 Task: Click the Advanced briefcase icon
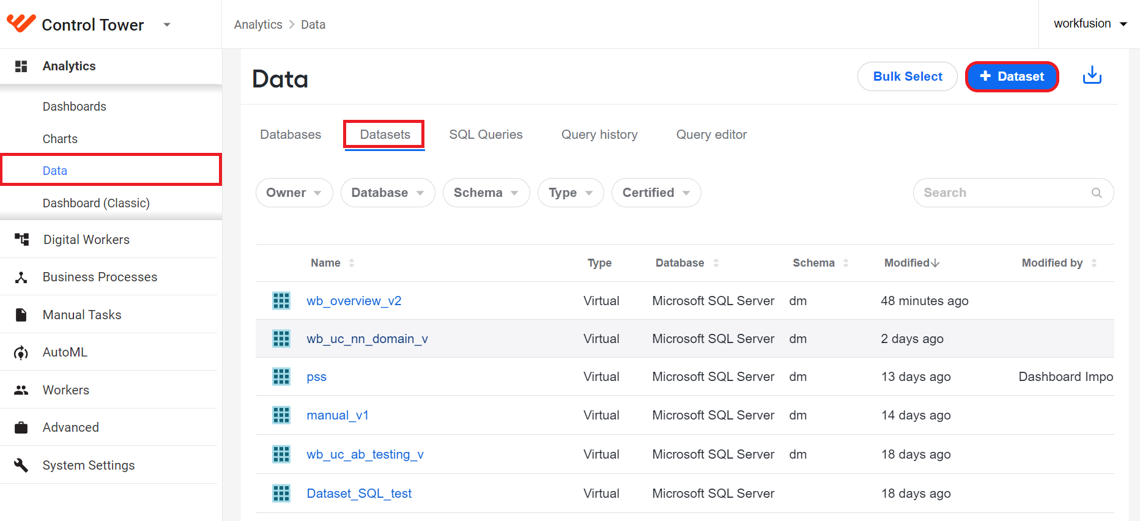tap(21, 427)
